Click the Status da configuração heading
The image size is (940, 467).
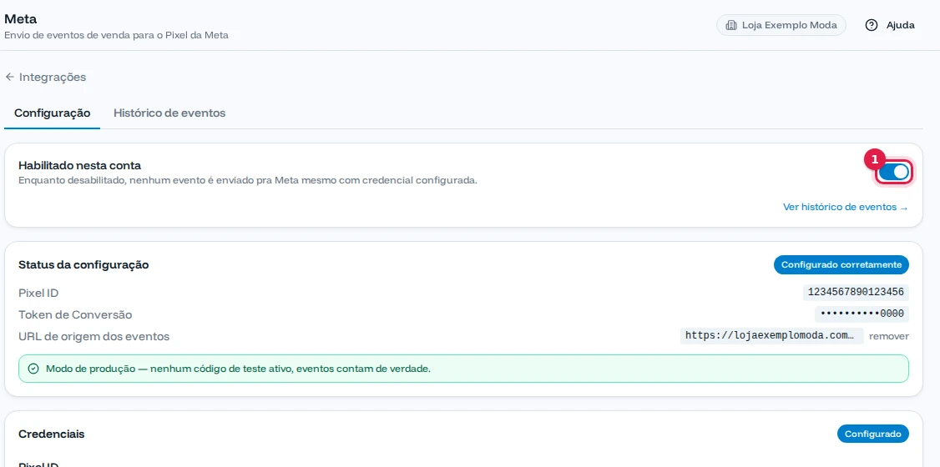coord(84,264)
